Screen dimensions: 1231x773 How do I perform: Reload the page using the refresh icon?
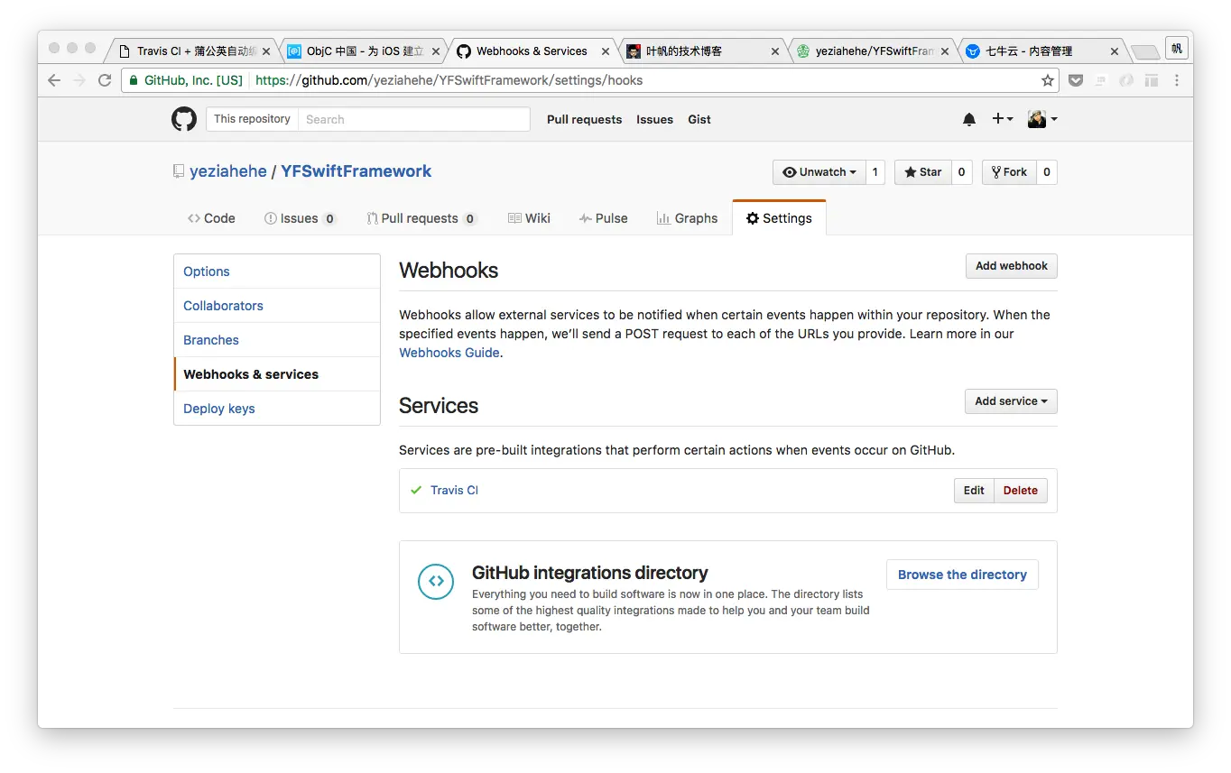tap(104, 80)
